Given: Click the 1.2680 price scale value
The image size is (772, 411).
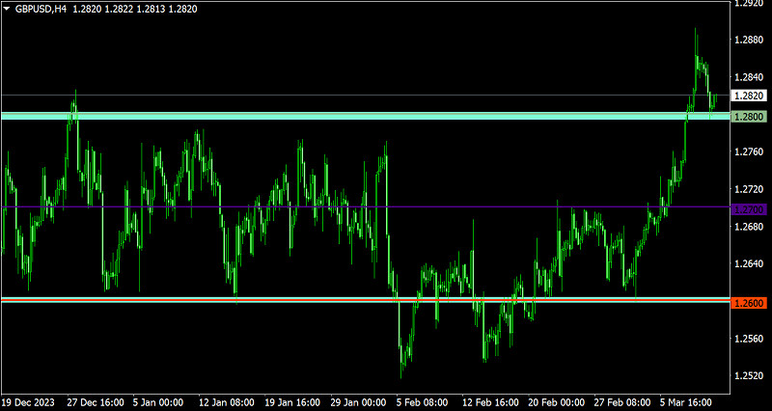Looking at the screenshot, I should [x=748, y=227].
